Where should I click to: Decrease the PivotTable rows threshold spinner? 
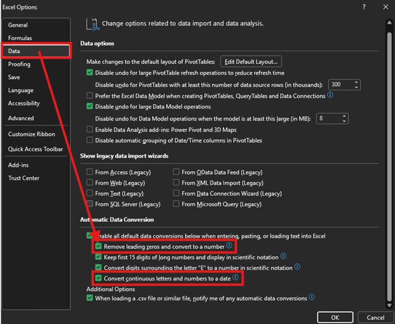coord(355,87)
